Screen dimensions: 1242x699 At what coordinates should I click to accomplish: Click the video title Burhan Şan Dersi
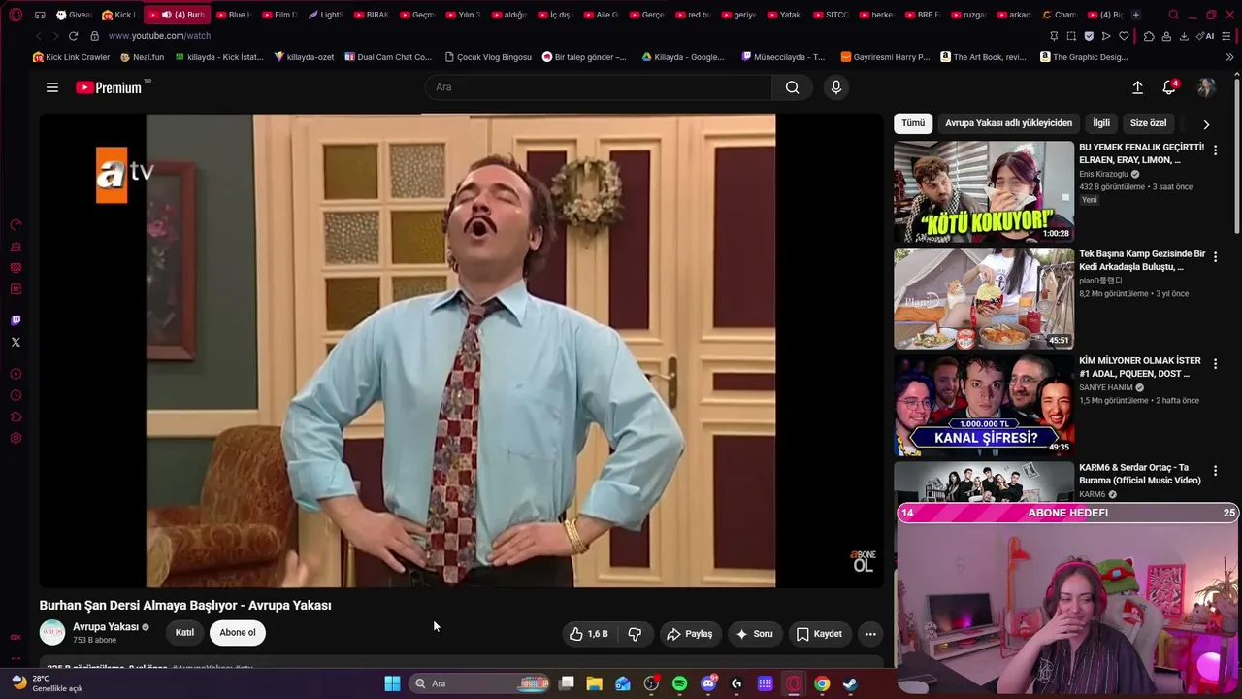pyautogui.click(x=185, y=605)
